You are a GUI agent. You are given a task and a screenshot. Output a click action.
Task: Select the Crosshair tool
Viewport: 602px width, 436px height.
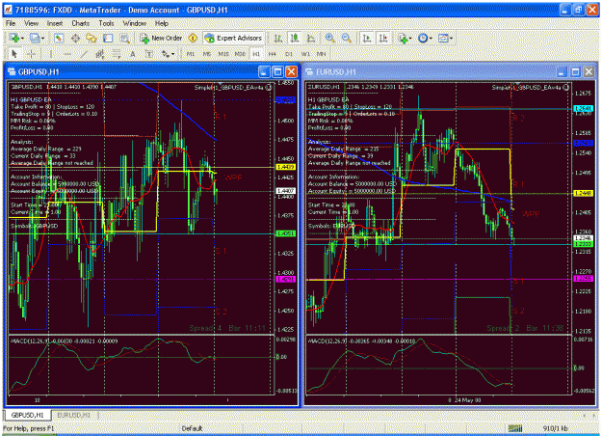pyautogui.click(x=32, y=54)
